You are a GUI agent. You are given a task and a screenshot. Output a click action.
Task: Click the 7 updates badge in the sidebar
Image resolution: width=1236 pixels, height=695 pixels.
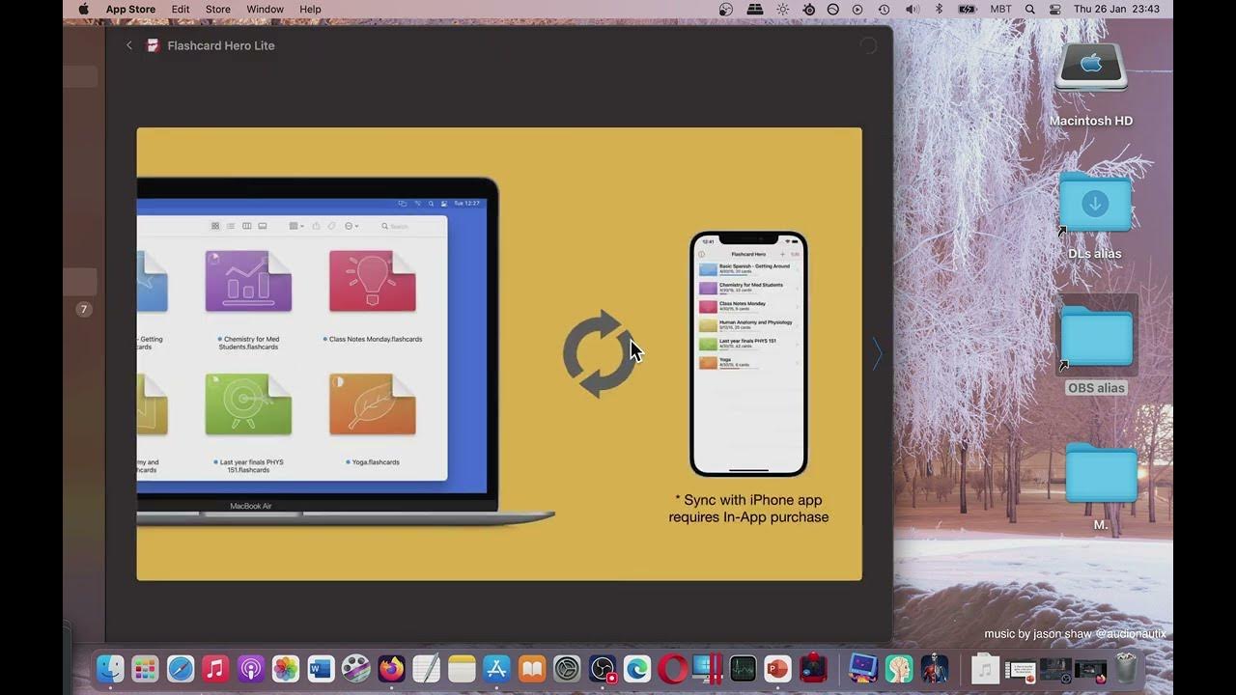click(x=83, y=310)
